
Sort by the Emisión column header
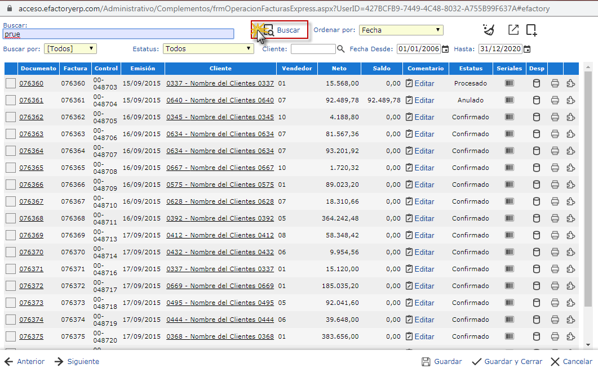pyautogui.click(x=143, y=69)
